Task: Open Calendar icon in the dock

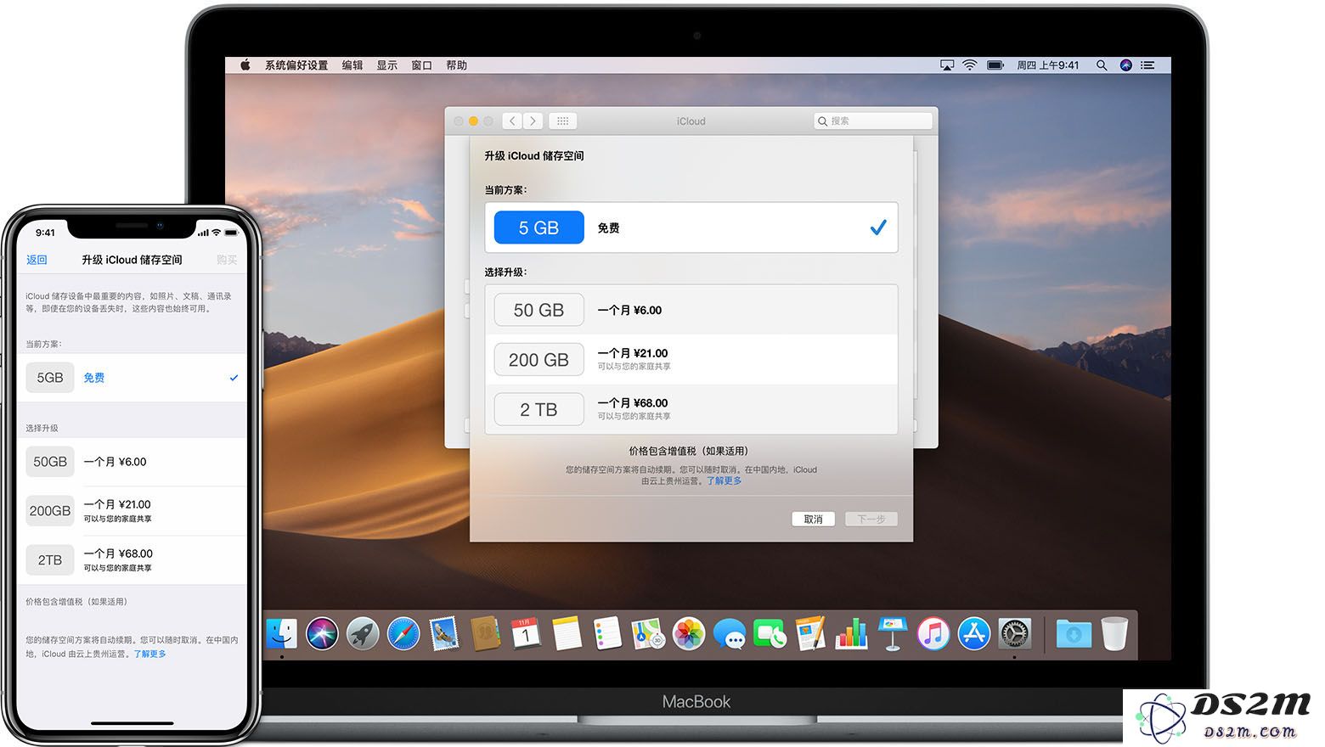Action: pyautogui.click(x=526, y=634)
